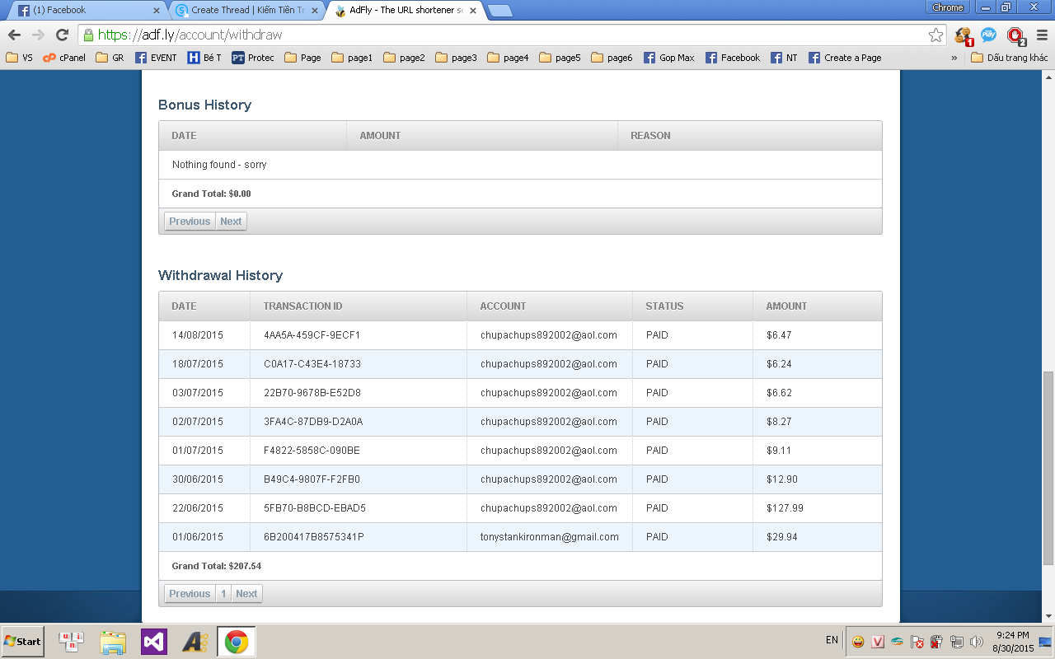Image resolution: width=1055 pixels, height=659 pixels.
Task: Open Visual Studio from the taskbar
Action: coord(154,642)
